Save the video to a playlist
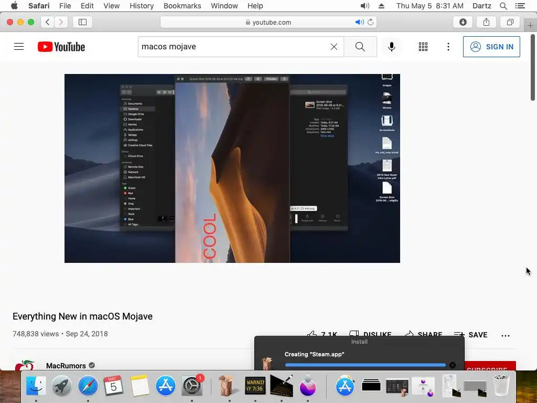Screen dimensions: 537x403 470,334
